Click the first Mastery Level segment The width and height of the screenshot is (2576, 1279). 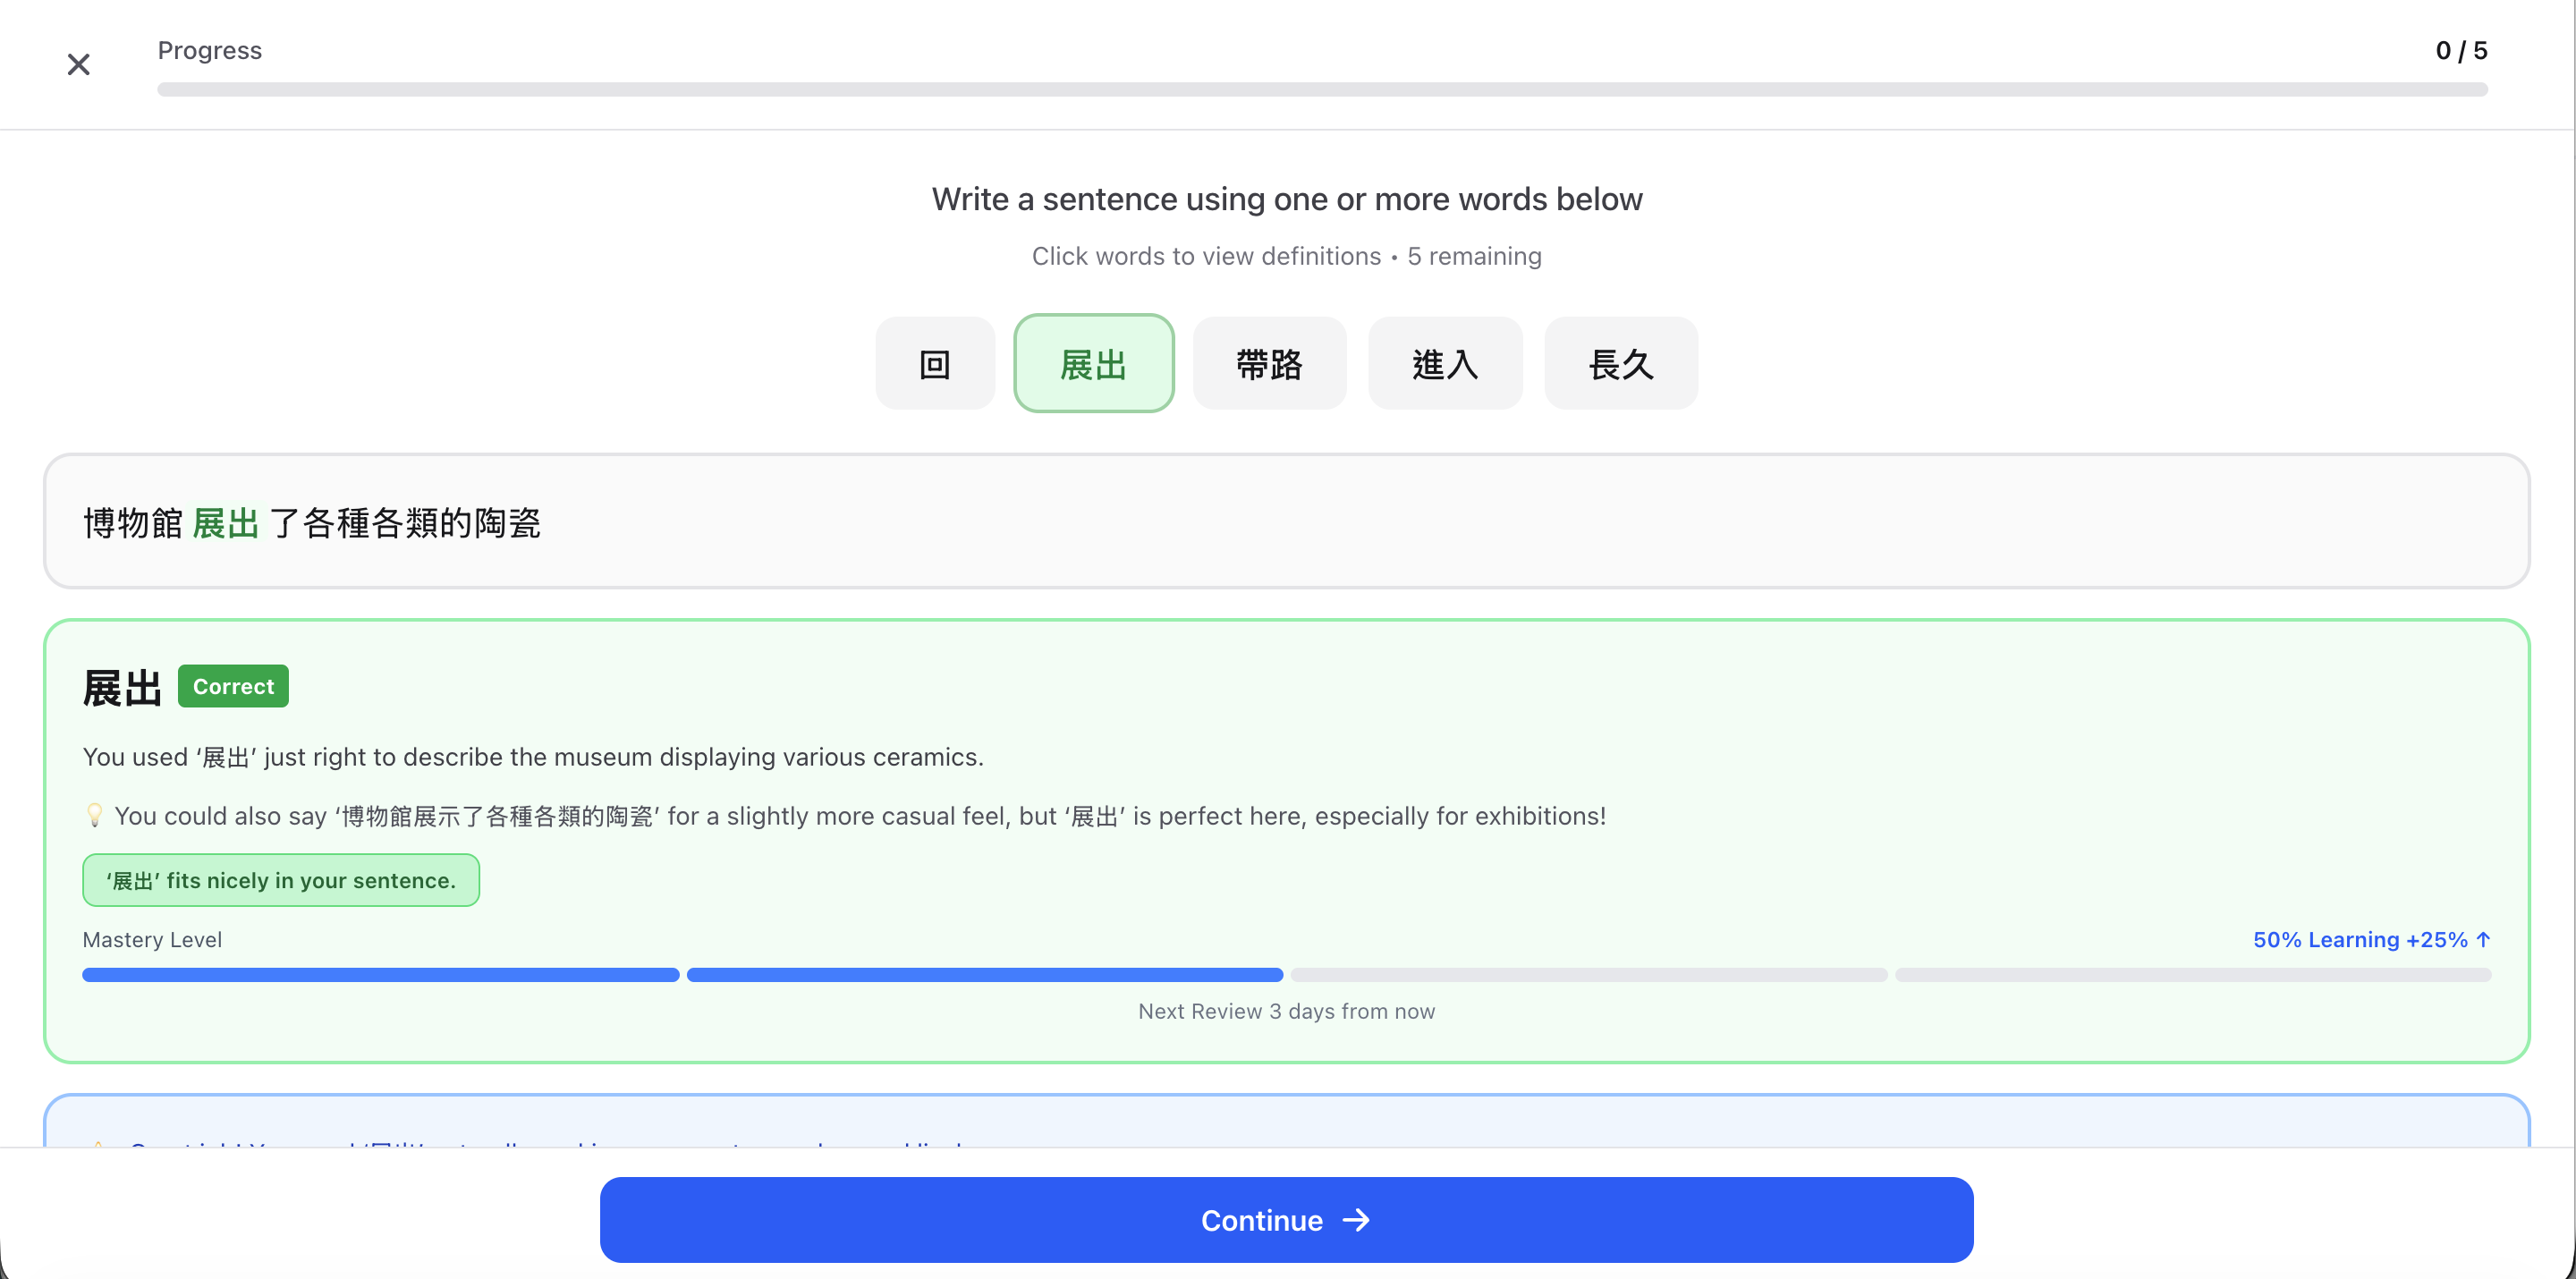click(380, 975)
